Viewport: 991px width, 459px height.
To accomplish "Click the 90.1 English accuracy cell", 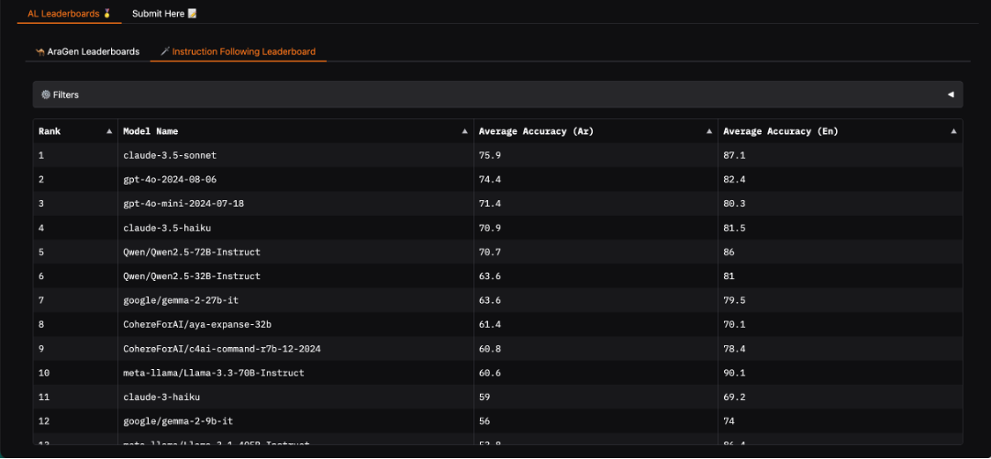I will coord(734,373).
